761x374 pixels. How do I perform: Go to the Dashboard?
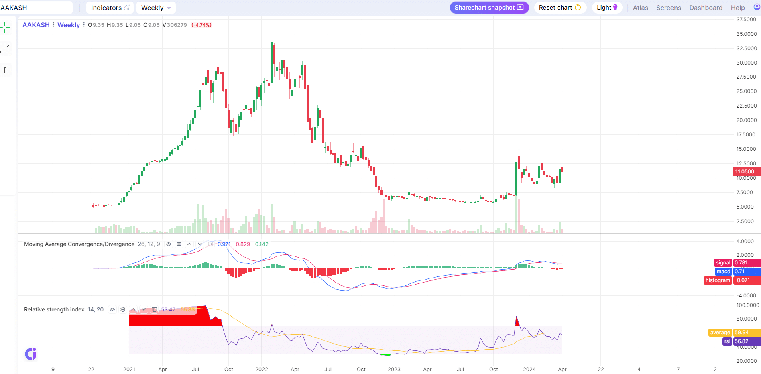pos(706,8)
